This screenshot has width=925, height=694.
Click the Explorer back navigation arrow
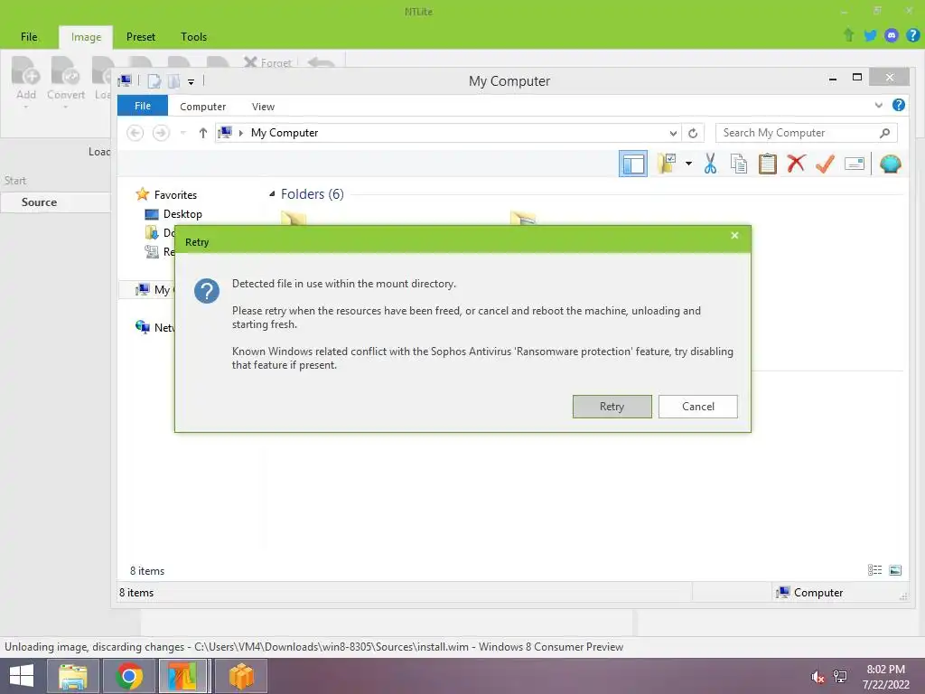[135, 133]
